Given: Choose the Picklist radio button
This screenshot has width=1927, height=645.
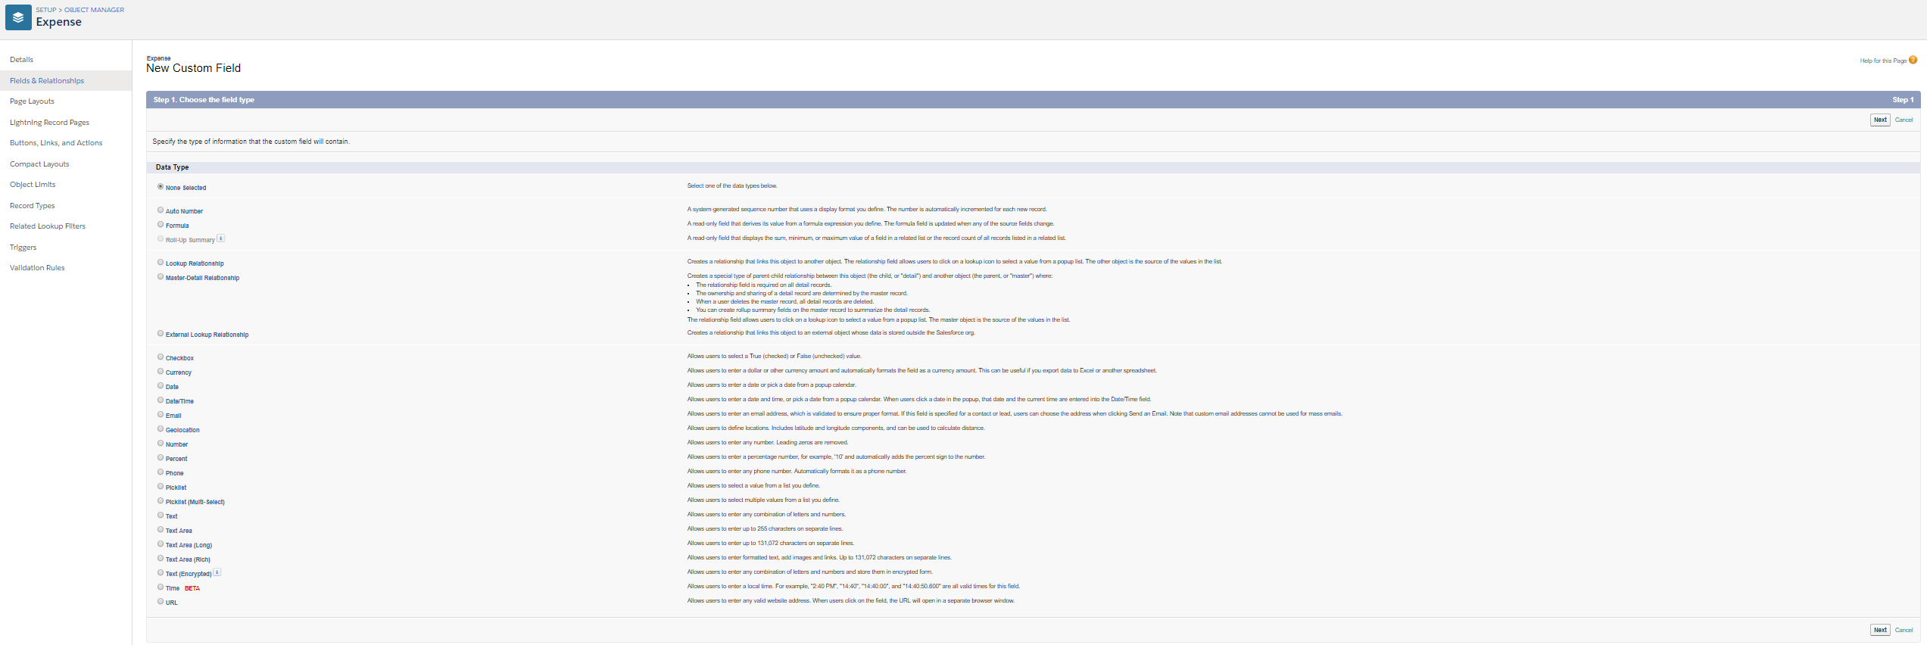Looking at the screenshot, I should coord(161,487).
